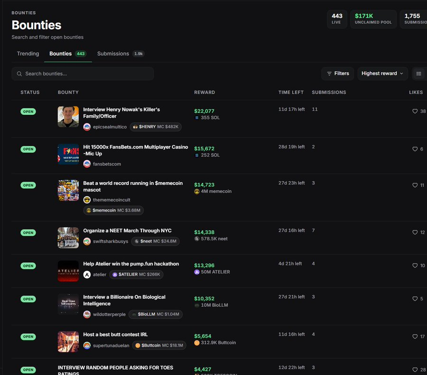
Task: Like the $memecoin mascot world record bounty
Action: [x=415, y=185]
